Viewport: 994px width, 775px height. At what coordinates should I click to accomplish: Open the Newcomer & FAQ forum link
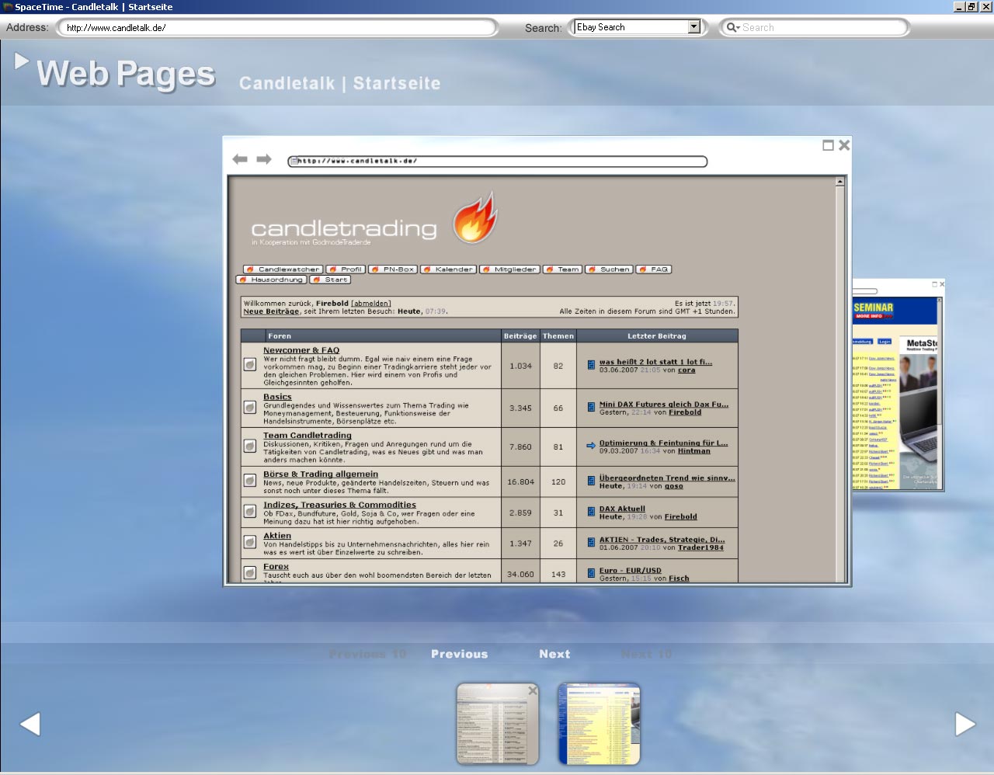coord(301,350)
